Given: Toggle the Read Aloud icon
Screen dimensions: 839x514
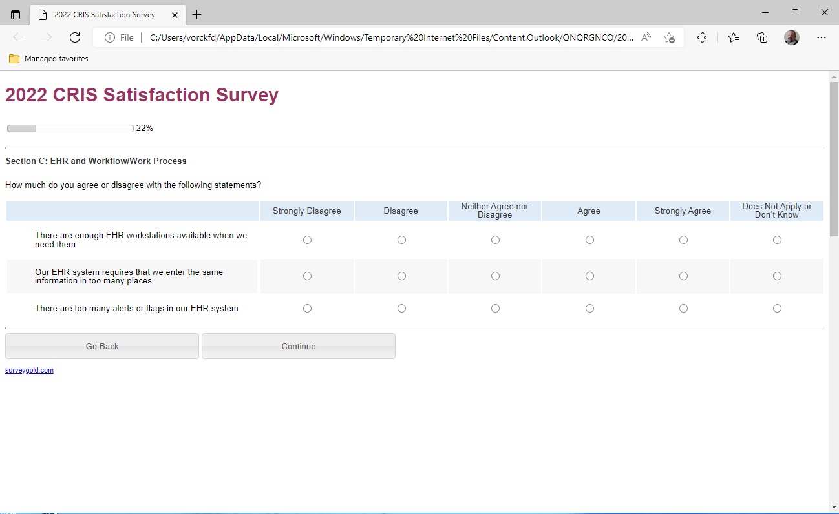Looking at the screenshot, I should 646,37.
